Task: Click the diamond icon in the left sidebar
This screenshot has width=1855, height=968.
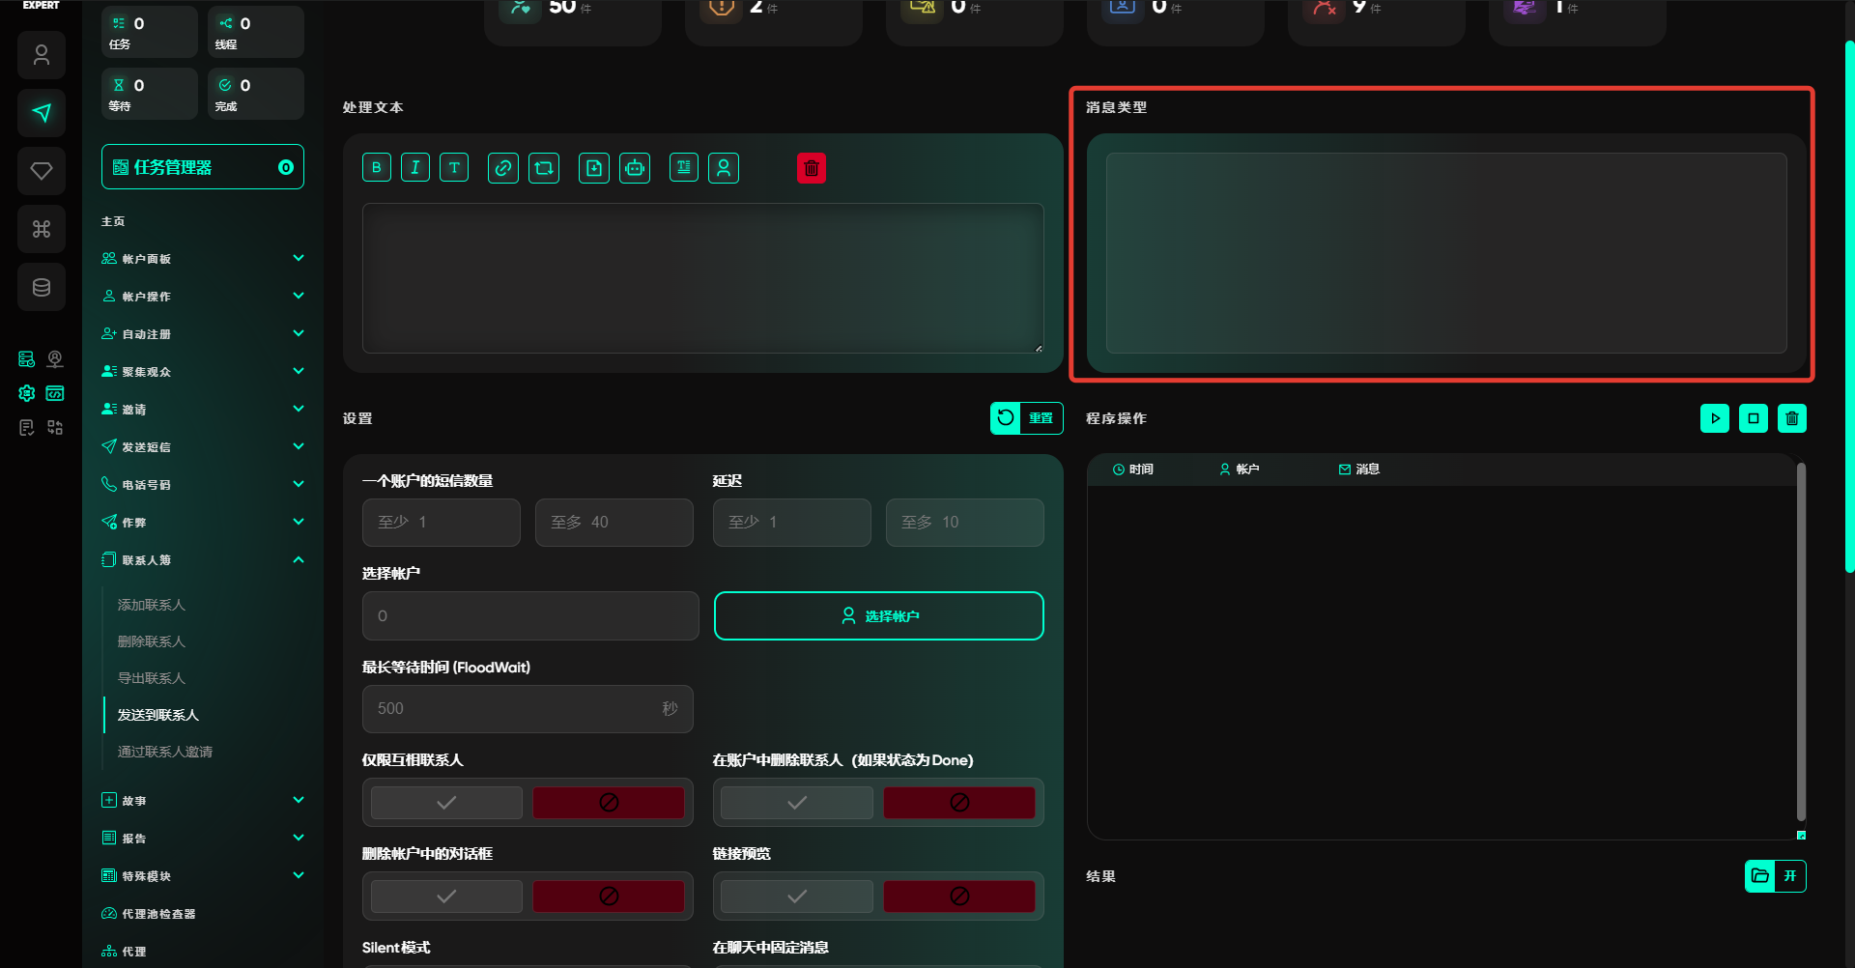Action: click(x=42, y=171)
